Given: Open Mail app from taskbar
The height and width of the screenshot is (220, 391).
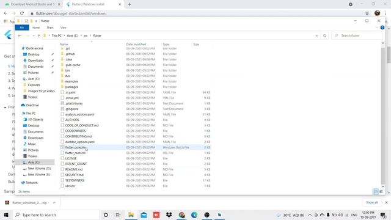Looking at the screenshot, I should coord(144,215).
